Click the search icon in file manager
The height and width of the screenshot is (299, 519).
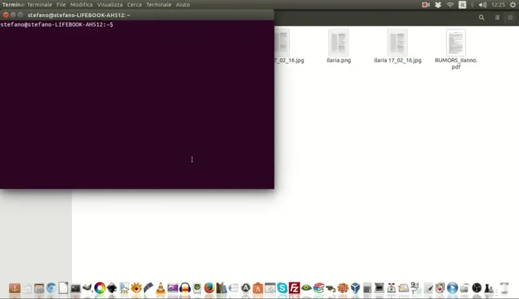482,18
